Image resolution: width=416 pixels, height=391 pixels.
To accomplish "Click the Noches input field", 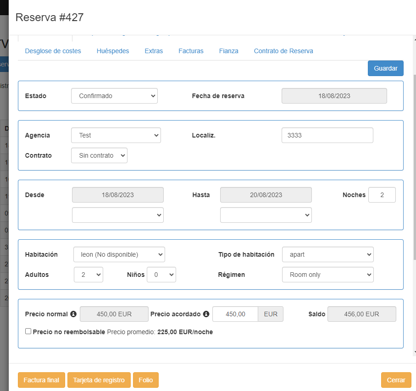I will click(382, 195).
